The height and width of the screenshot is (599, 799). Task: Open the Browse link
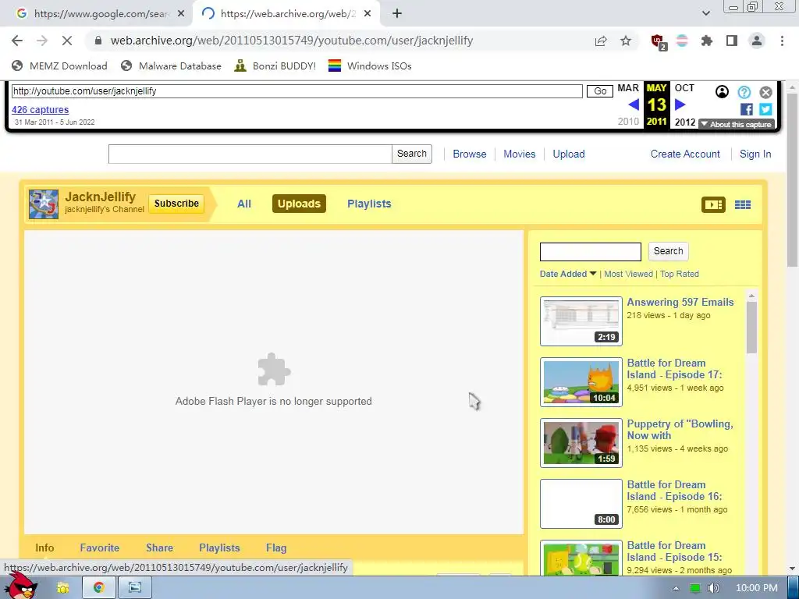[x=469, y=154]
